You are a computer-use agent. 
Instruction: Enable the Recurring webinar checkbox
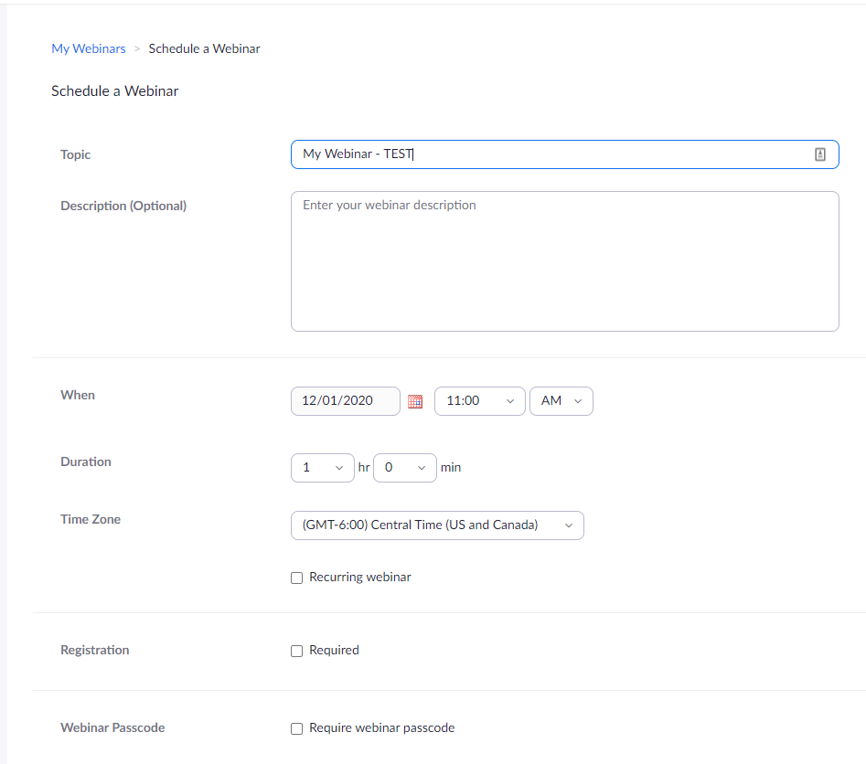tap(296, 578)
